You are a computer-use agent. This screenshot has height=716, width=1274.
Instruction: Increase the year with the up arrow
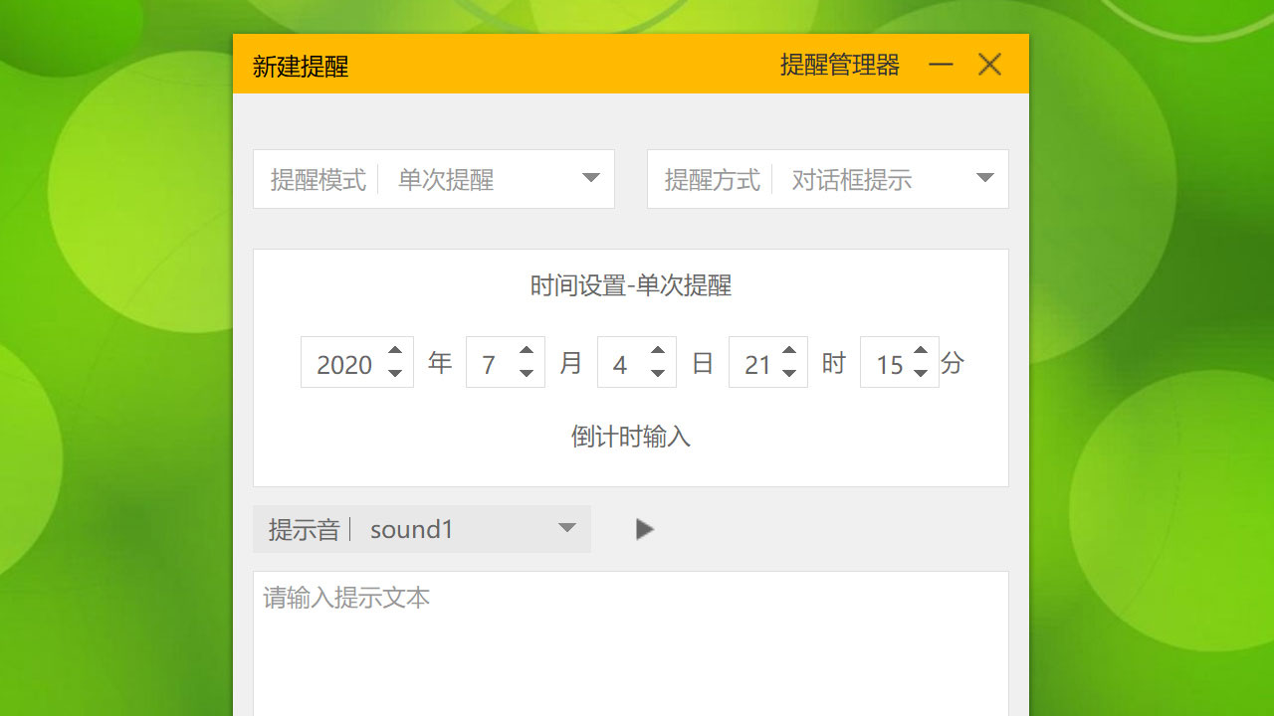[394, 350]
